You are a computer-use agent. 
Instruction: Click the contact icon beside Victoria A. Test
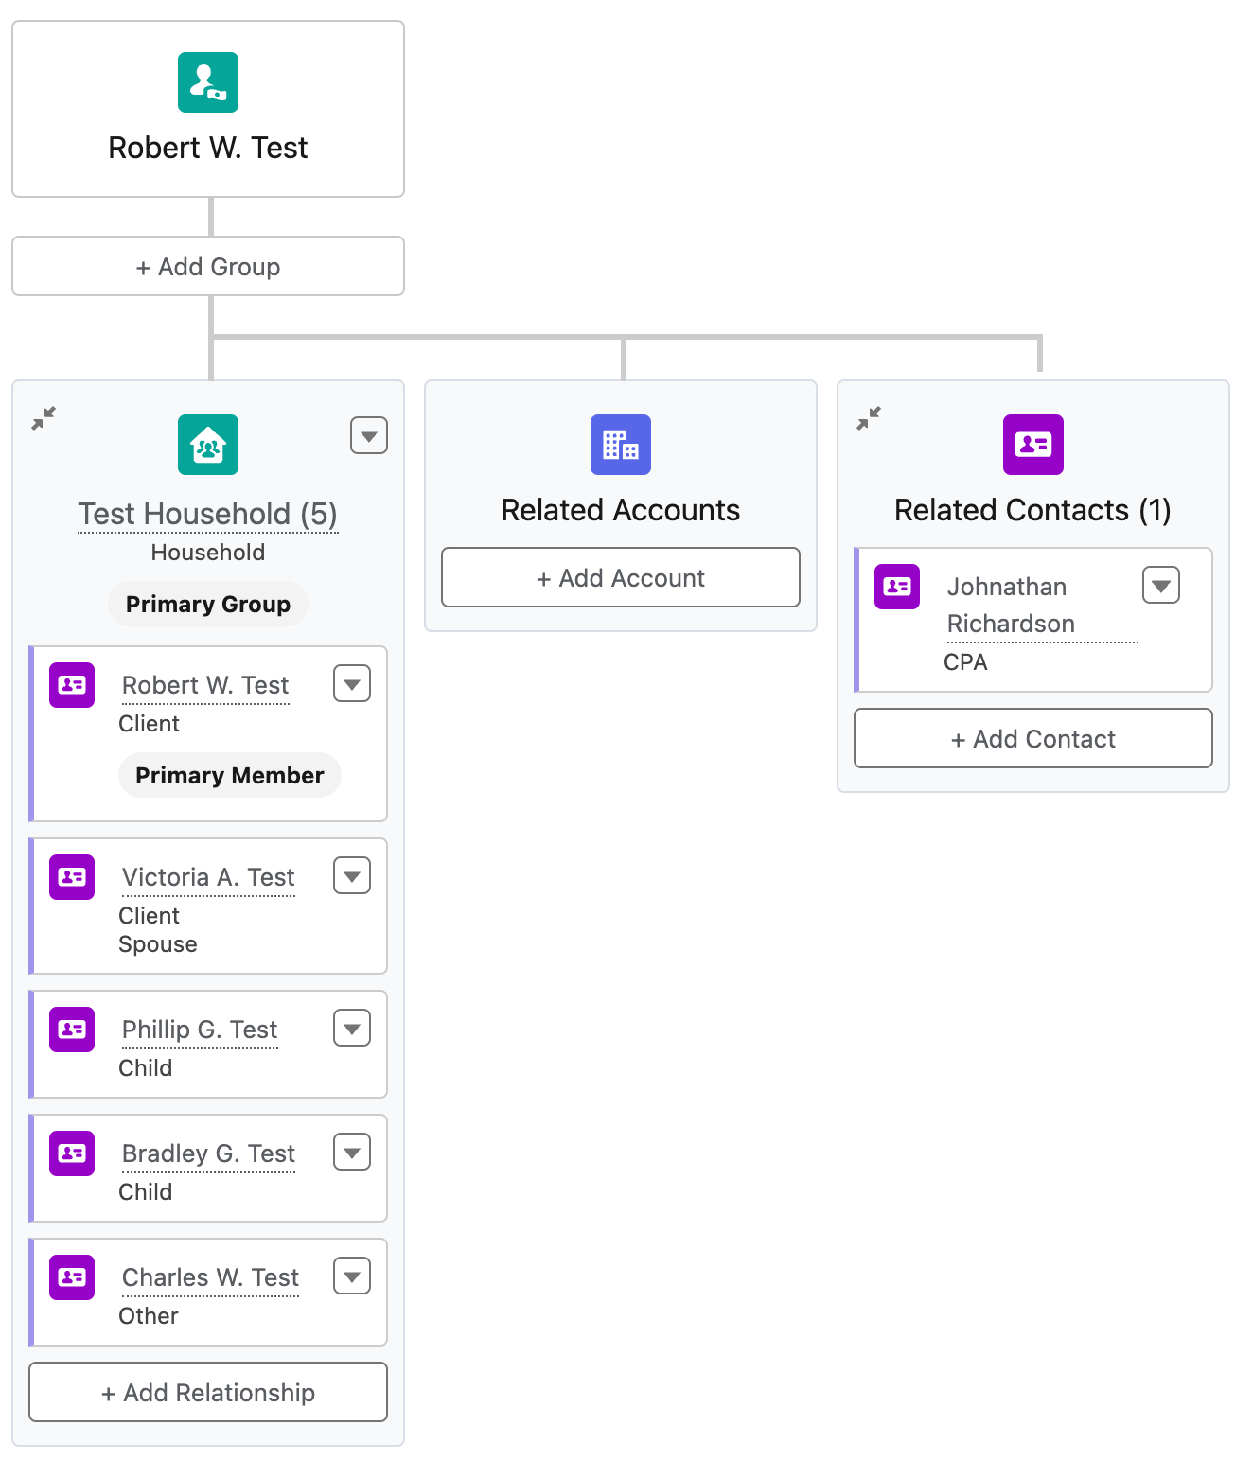(72, 877)
